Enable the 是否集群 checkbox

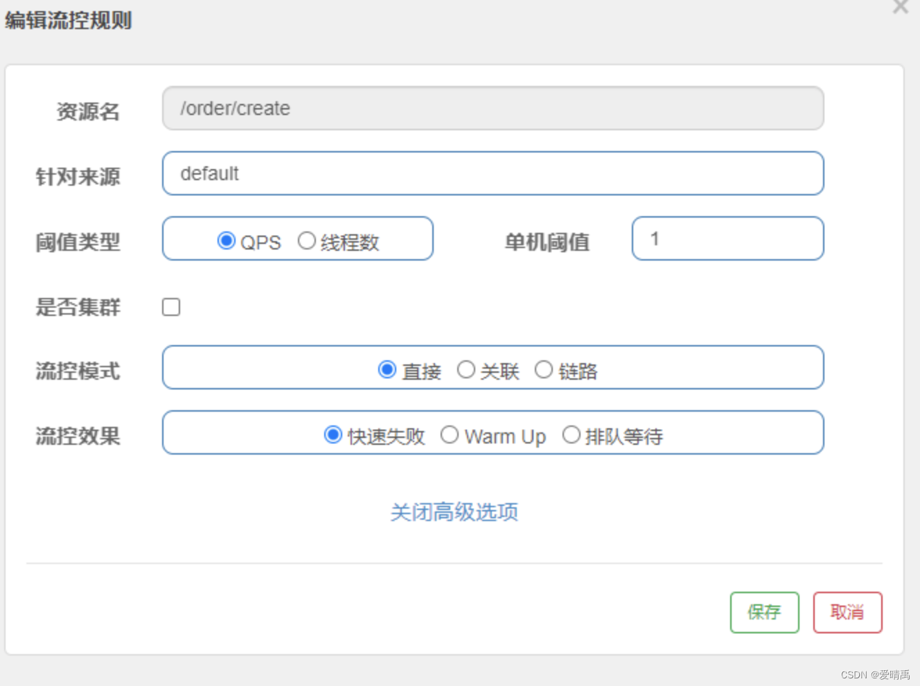coord(171,307)
